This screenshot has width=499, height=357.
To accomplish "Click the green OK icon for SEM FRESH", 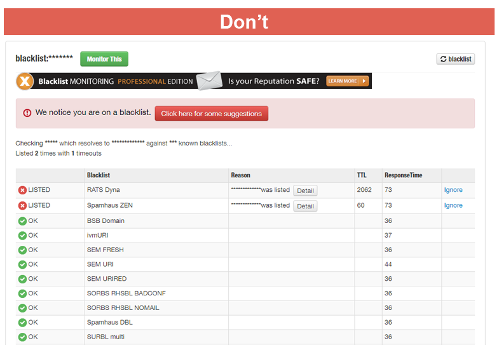I will (22, 250).
